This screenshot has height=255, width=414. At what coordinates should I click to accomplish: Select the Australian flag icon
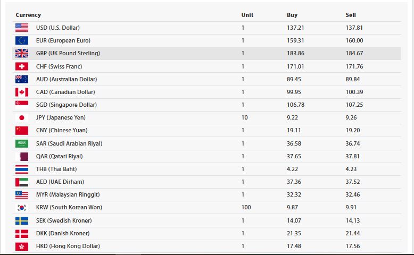22,79
